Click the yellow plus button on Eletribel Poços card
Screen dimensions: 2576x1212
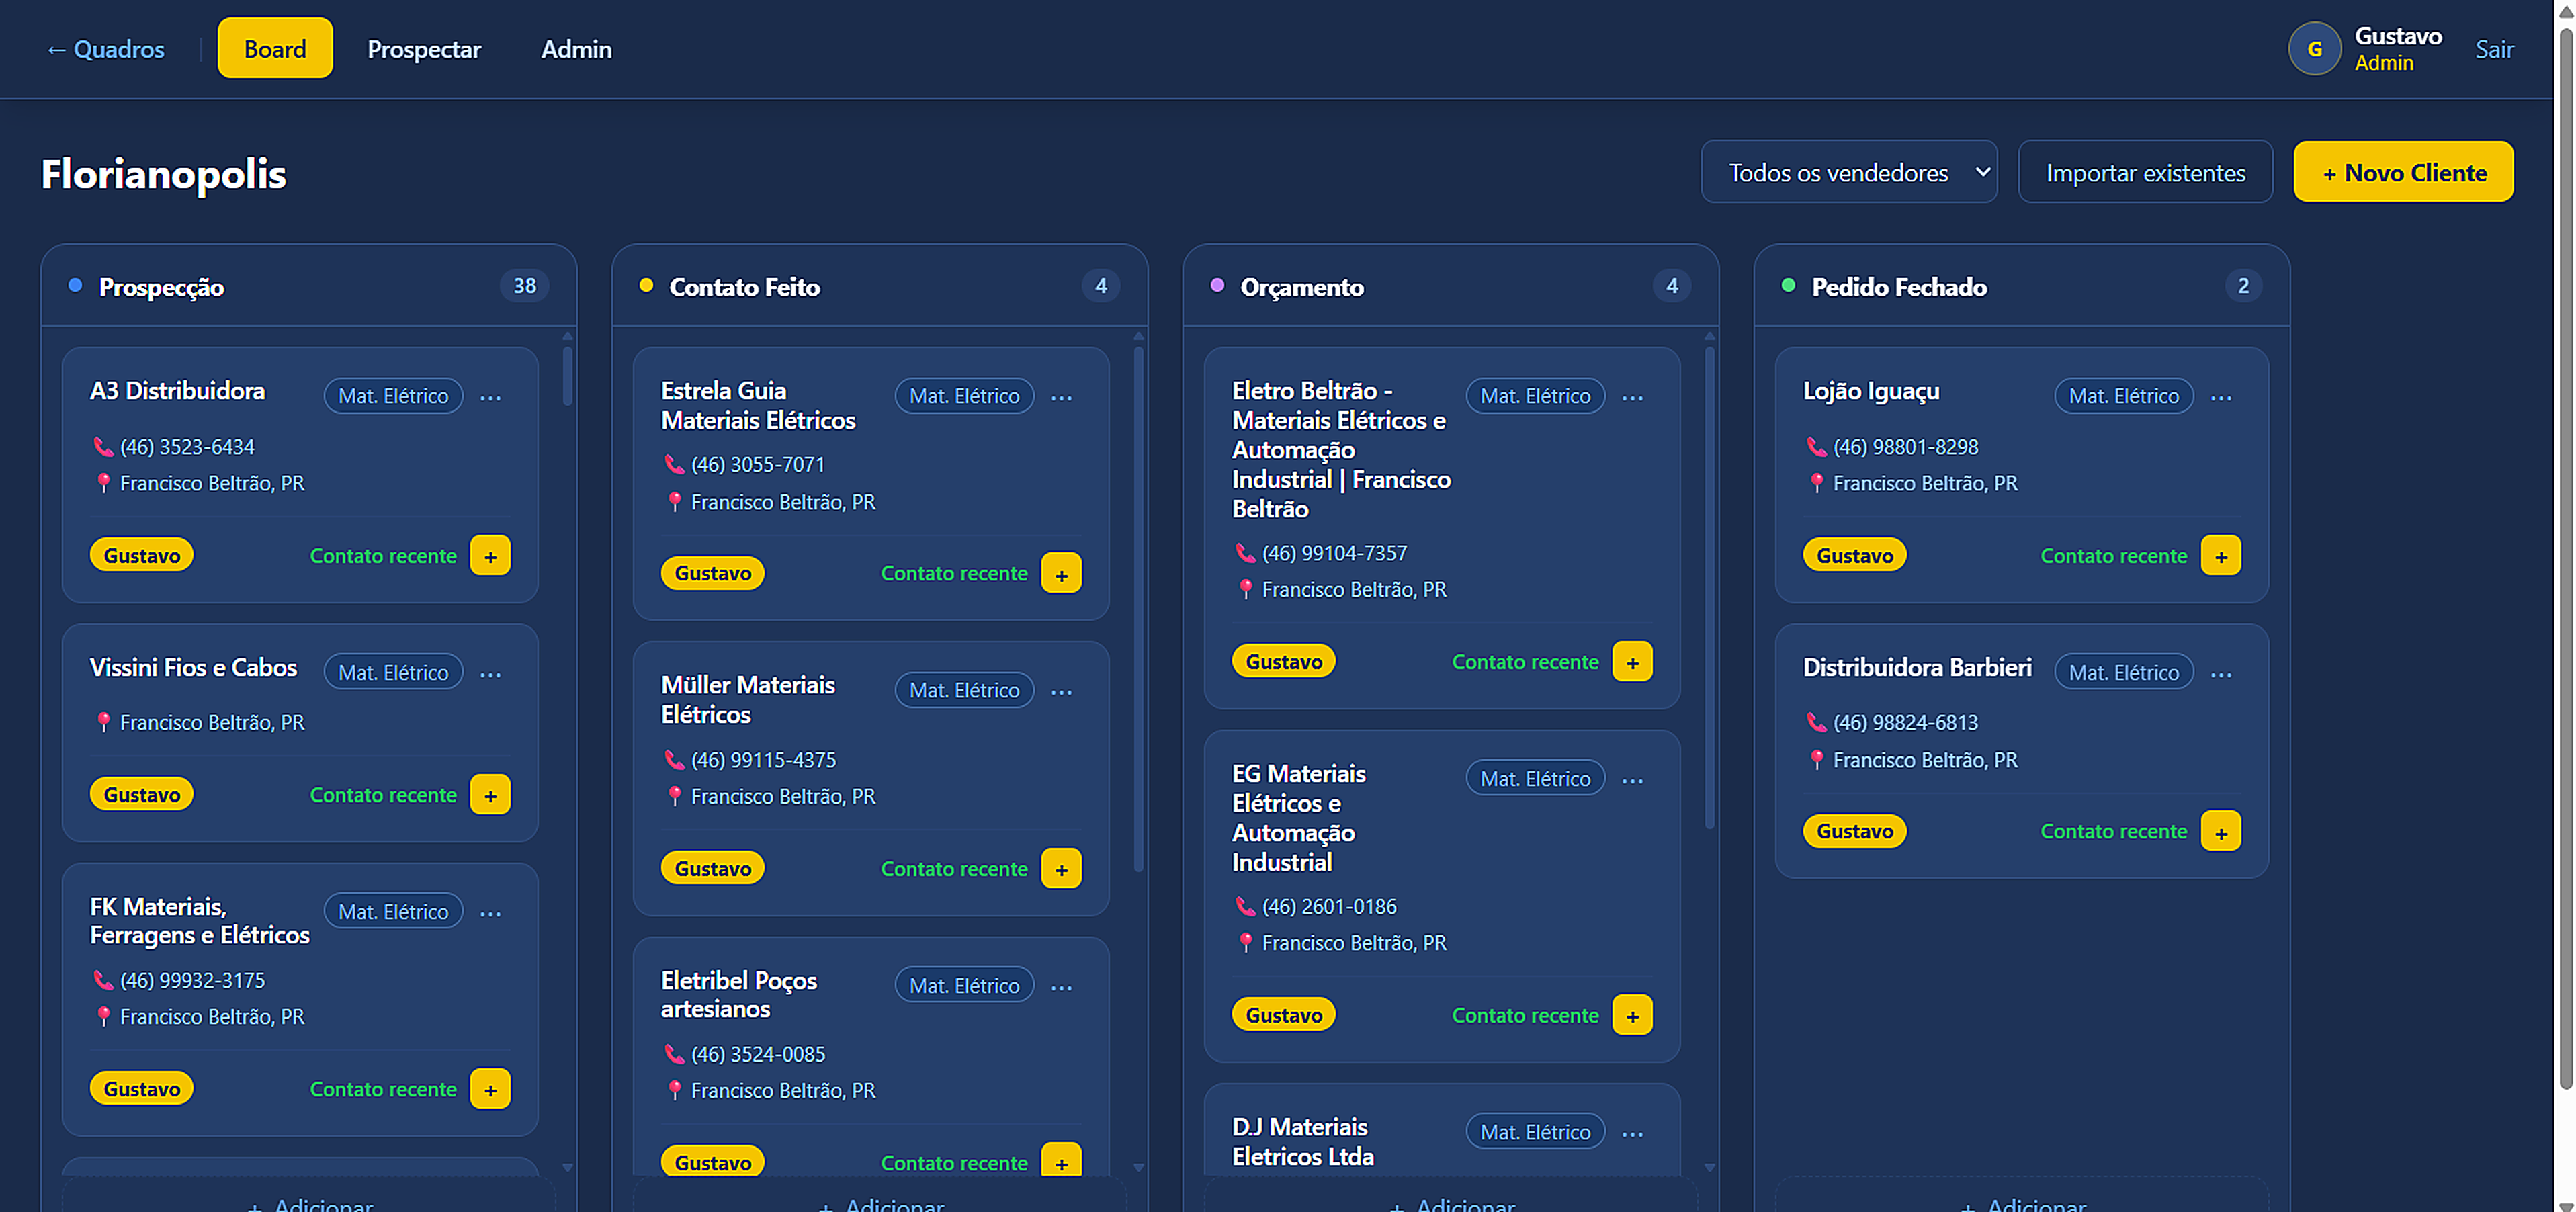tap(1061, 1160)
